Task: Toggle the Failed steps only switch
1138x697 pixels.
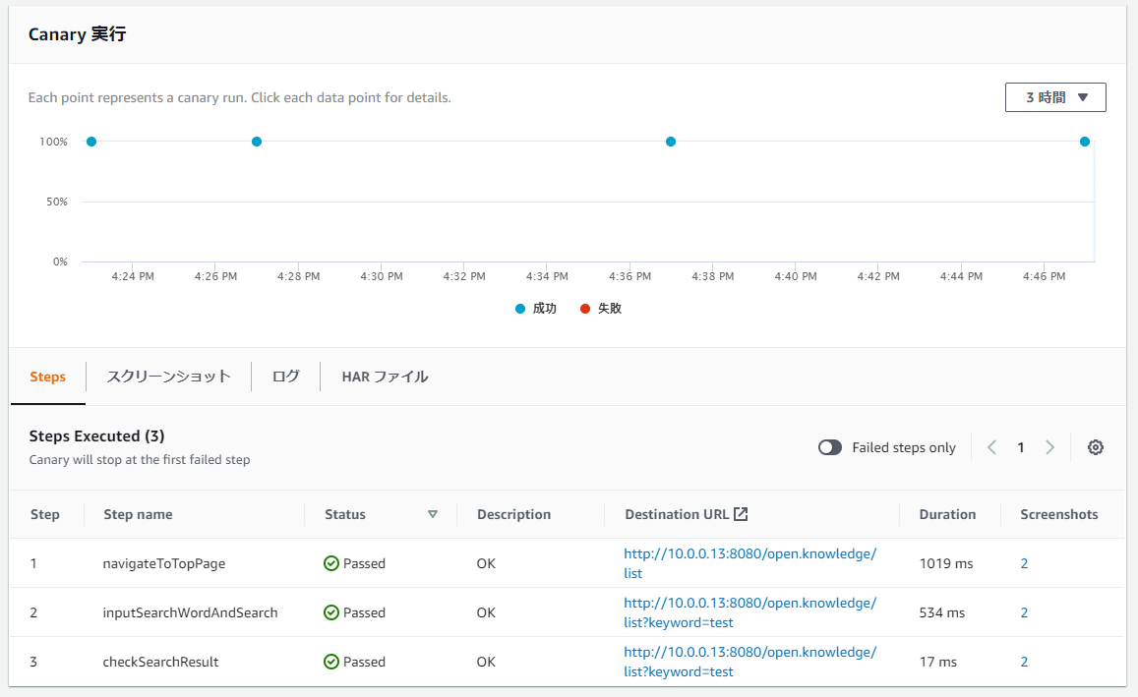Action: click(x=829, y=447)
